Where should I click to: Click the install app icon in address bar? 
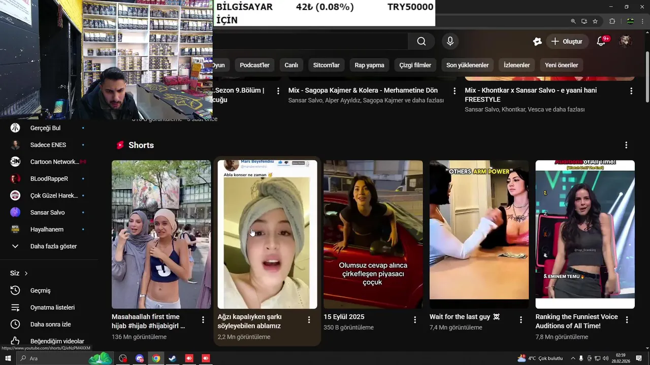coord(584,21)
